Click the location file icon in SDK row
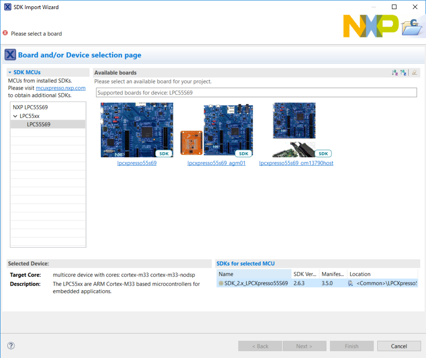426x358 pixels. tap(351, 283)
